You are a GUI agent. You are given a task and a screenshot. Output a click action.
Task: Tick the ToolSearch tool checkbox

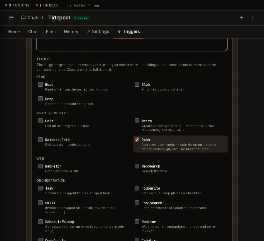(137, 203)
